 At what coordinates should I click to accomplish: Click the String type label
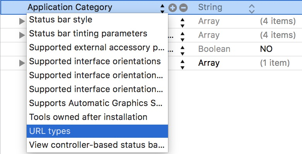pos(210,7)
